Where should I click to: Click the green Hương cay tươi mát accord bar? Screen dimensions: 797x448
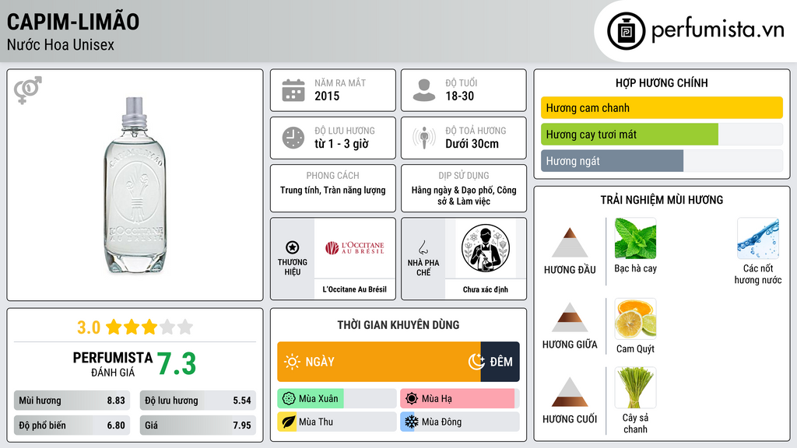coord(629,135)
